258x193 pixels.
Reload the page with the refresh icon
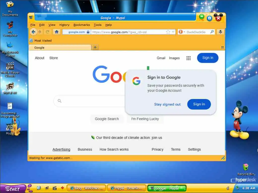48,32
